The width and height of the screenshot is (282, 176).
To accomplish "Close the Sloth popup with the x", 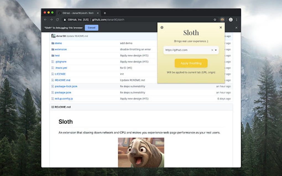I will coord(221,27).
